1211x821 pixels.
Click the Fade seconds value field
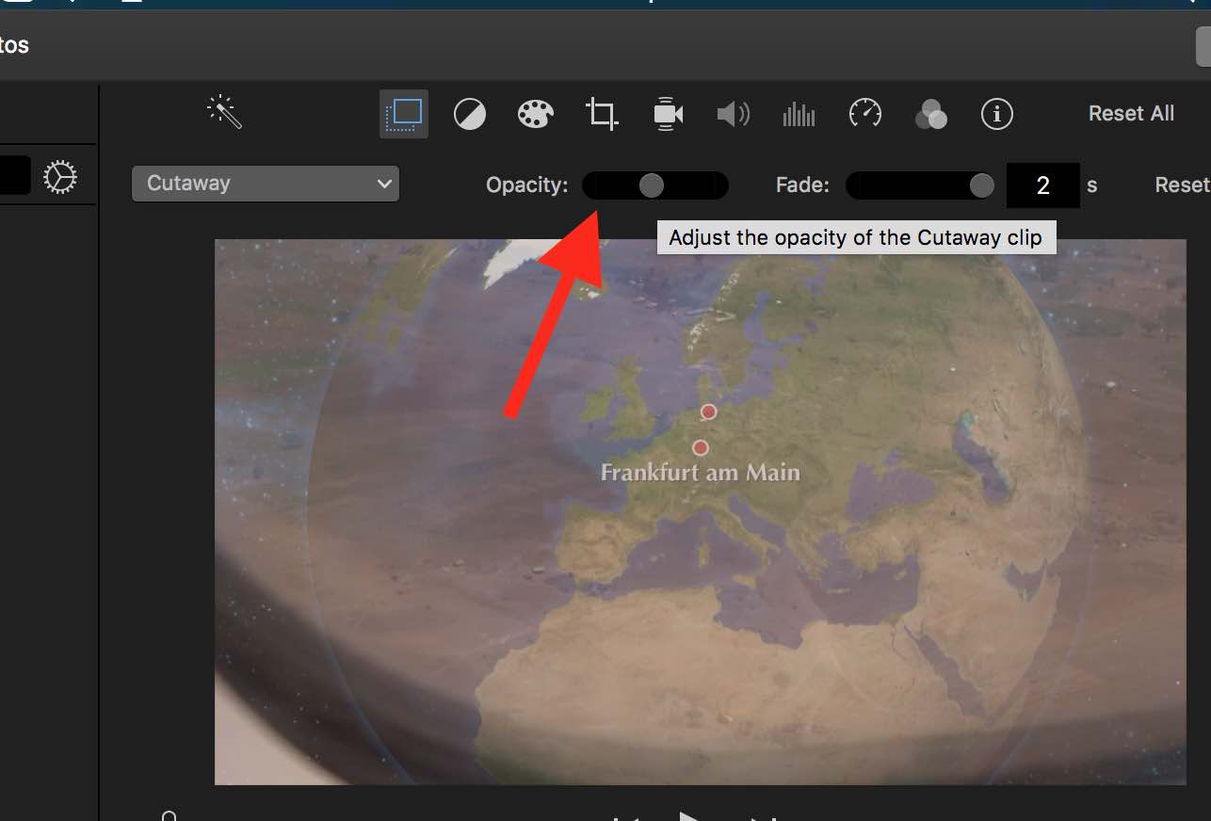coord(1043,185)
